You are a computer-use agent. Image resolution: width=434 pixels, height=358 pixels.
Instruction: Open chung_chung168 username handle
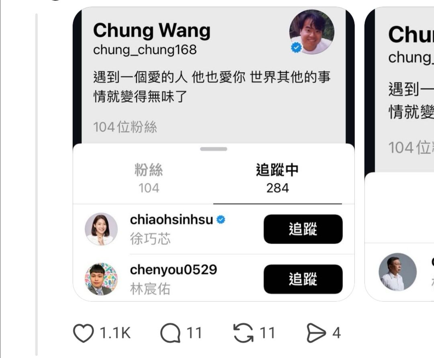[145, 50]
